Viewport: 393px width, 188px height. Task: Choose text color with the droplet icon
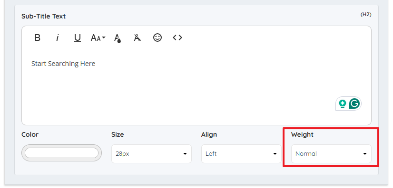(118, 38)
